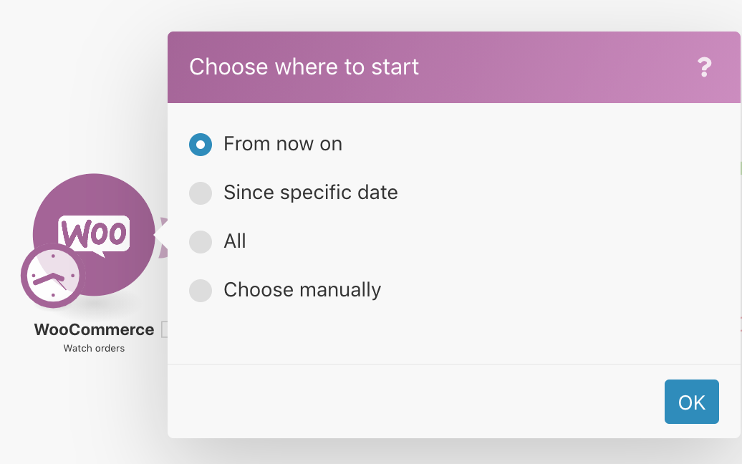
Task: Click the "All" option label
Action: (x=235, y=241)
